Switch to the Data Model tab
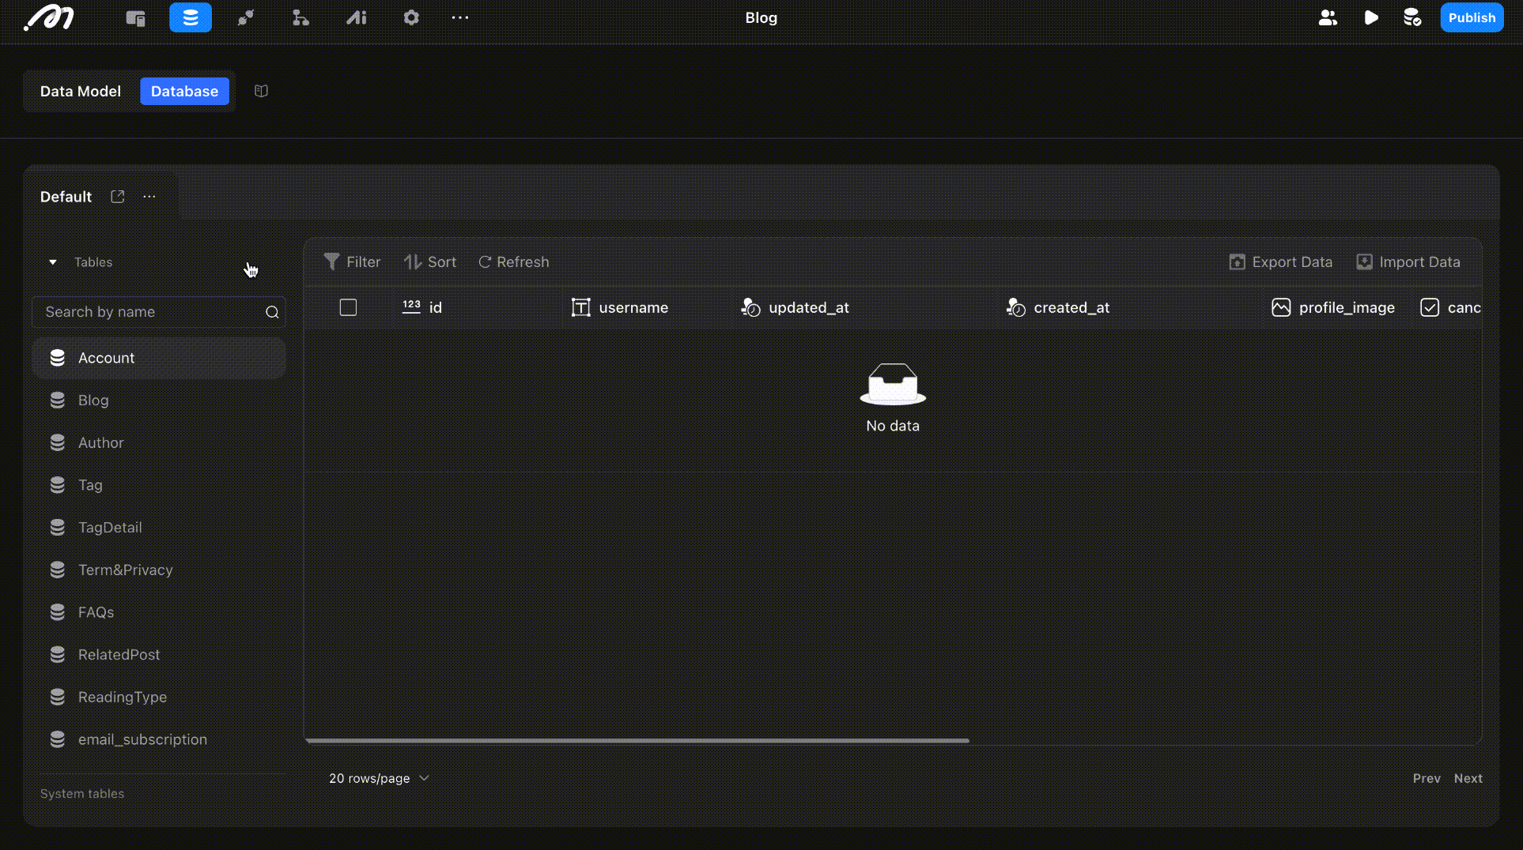The width and height of the screenshot is (1523, 850). (81, 91)
